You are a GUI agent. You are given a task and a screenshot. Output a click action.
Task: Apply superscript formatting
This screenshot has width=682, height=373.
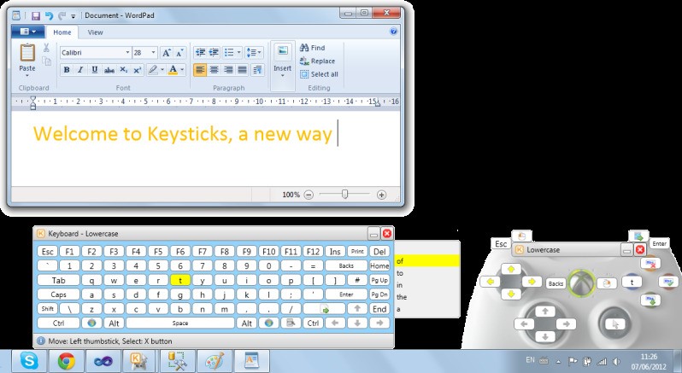pos(138,70)
